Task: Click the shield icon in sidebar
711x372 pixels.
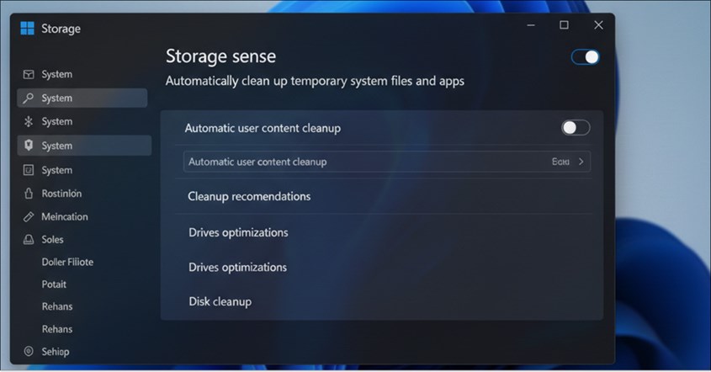Action: click(x=29, y=145)
